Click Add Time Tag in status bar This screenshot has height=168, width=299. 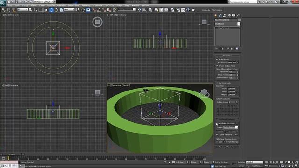pos(220,166)
